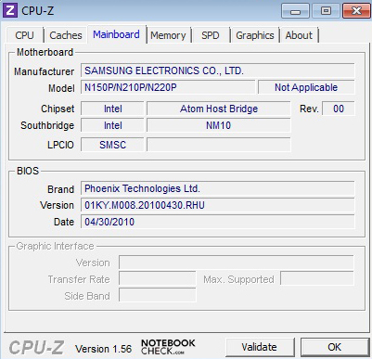The height and width of the screenshot is (359, 372).
Task: Click the Validate button
Action: [259, 347]
